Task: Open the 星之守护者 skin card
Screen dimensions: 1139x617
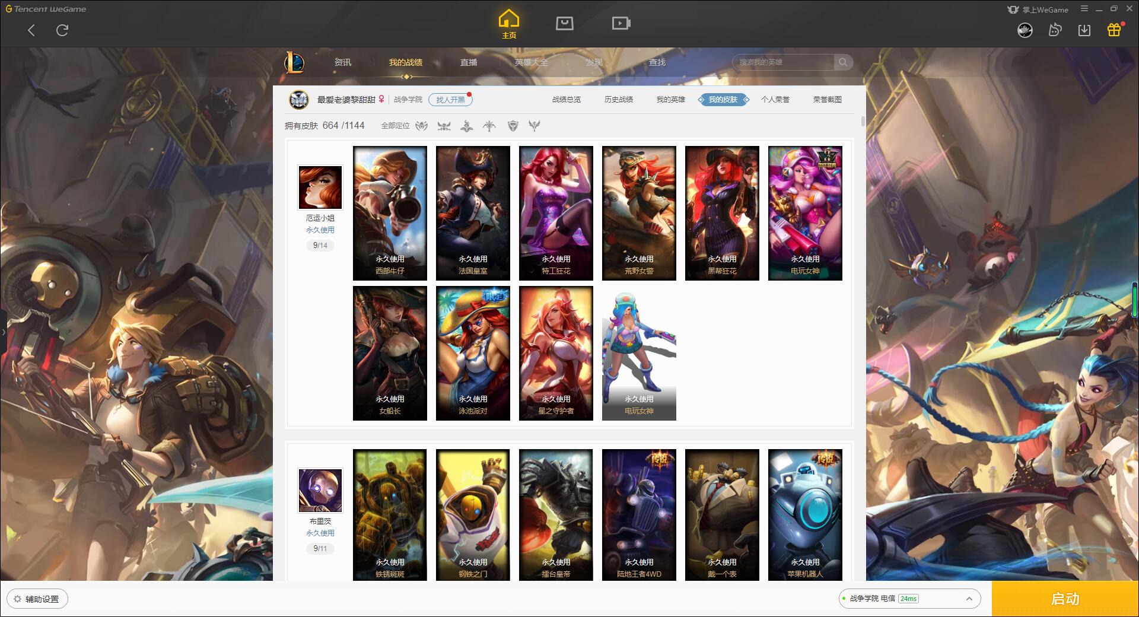Action: click(x=556, y=354)
